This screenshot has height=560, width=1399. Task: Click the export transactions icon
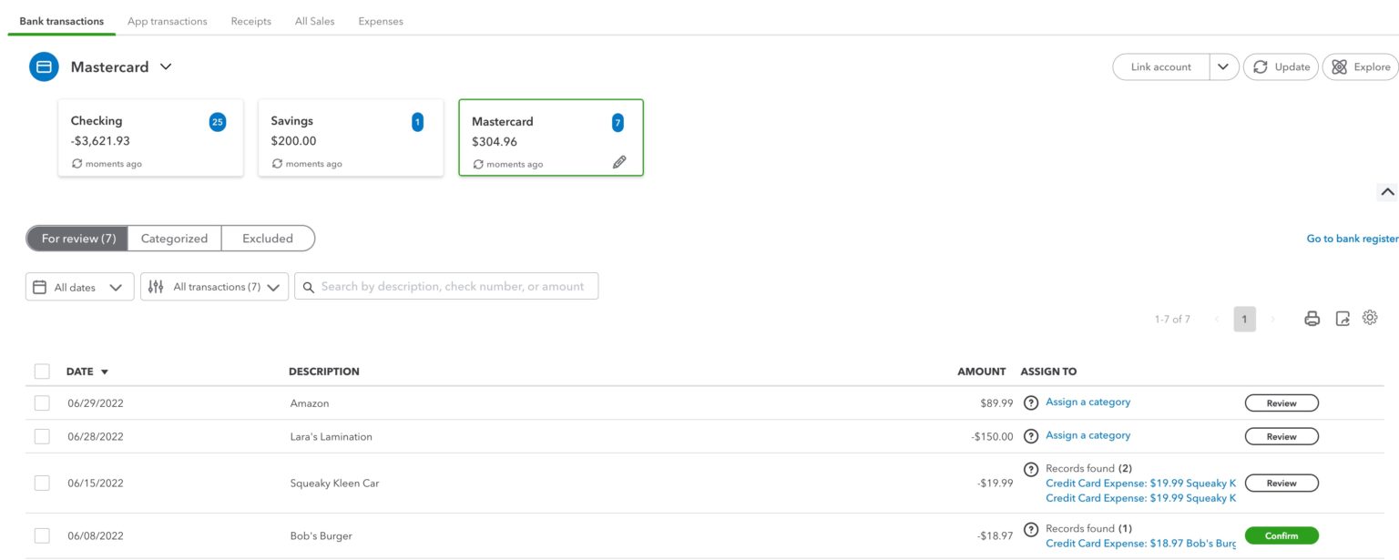point(1341,318)
